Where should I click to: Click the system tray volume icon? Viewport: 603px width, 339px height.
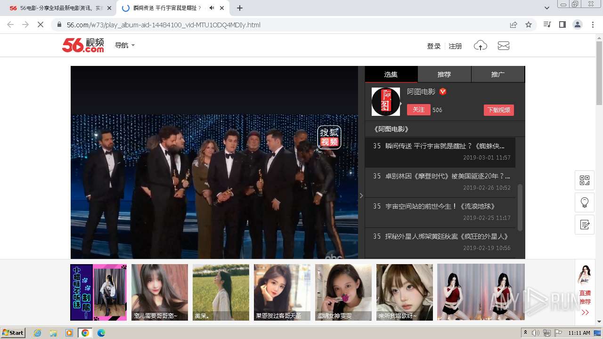536,333
